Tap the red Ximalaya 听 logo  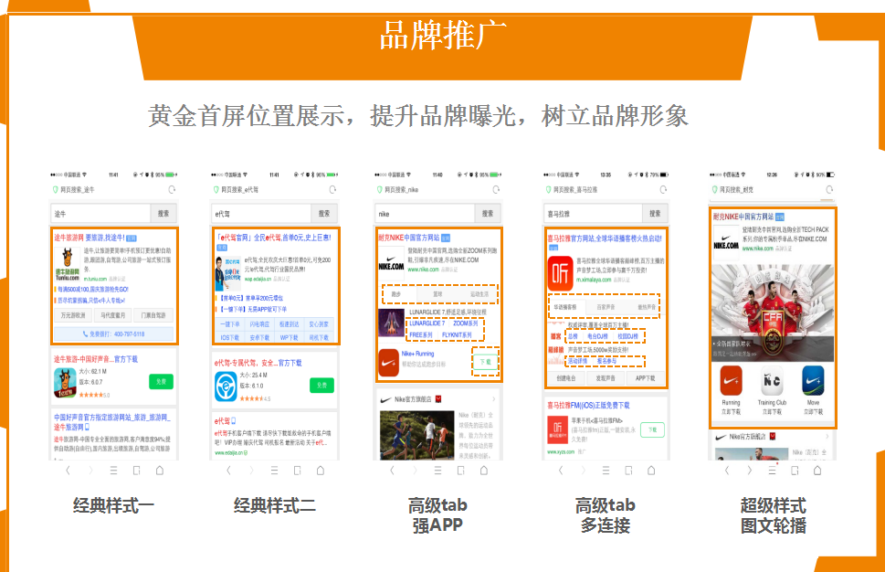[560, 271]
